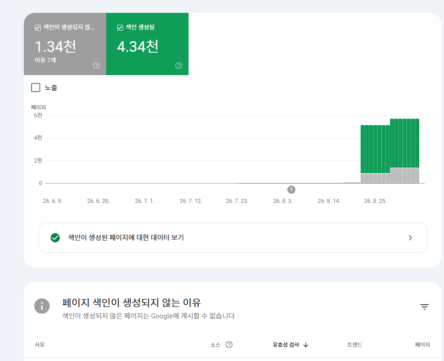Click the 트렌드 column header
This screenshot has height=361, width=444.
355,345
